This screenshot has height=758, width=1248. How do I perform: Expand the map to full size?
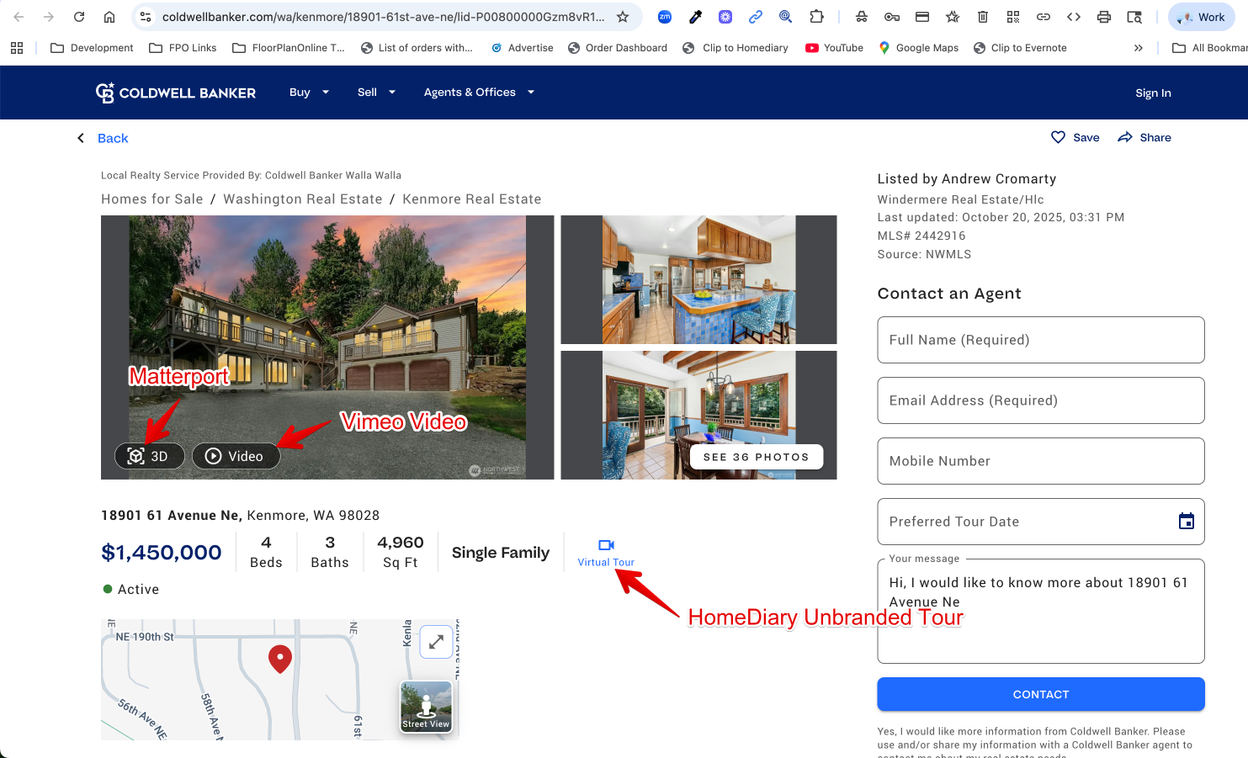pyautogui.click(x=436, y=642)
